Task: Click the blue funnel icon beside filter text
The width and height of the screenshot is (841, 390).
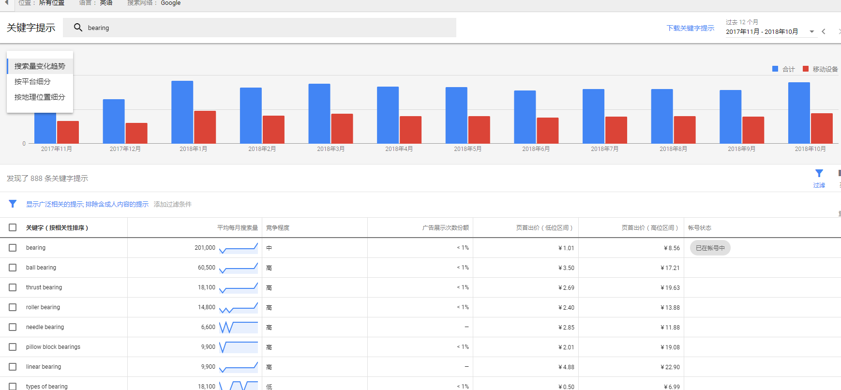Action: [x=13, y=204]
